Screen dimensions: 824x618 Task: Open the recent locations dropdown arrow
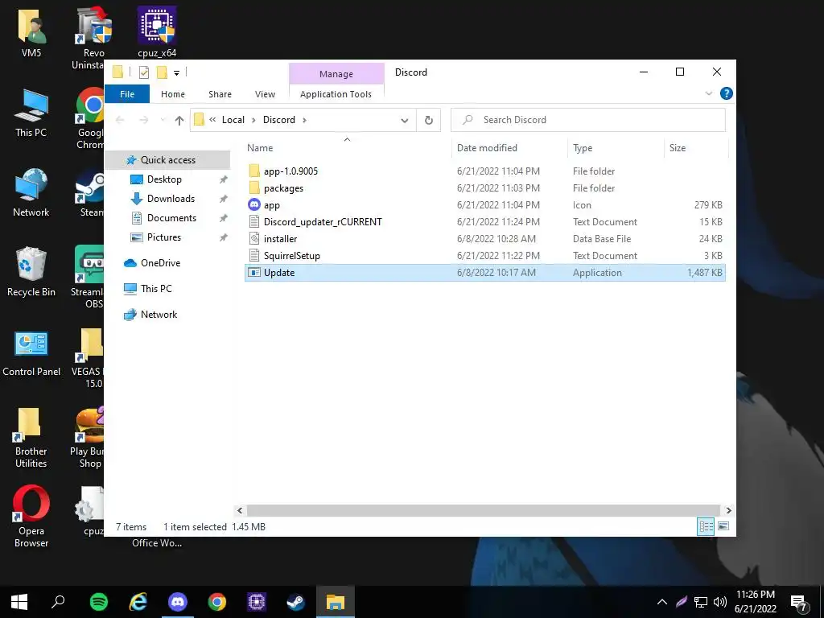pyautogui.click(x=163, y=121)
